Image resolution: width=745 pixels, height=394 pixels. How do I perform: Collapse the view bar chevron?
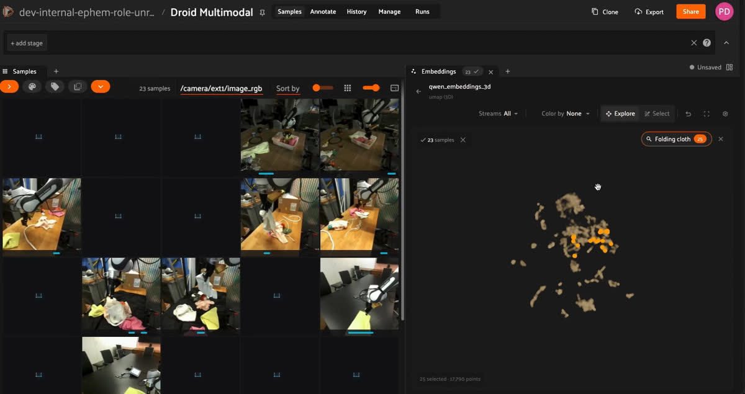(726, 43)
